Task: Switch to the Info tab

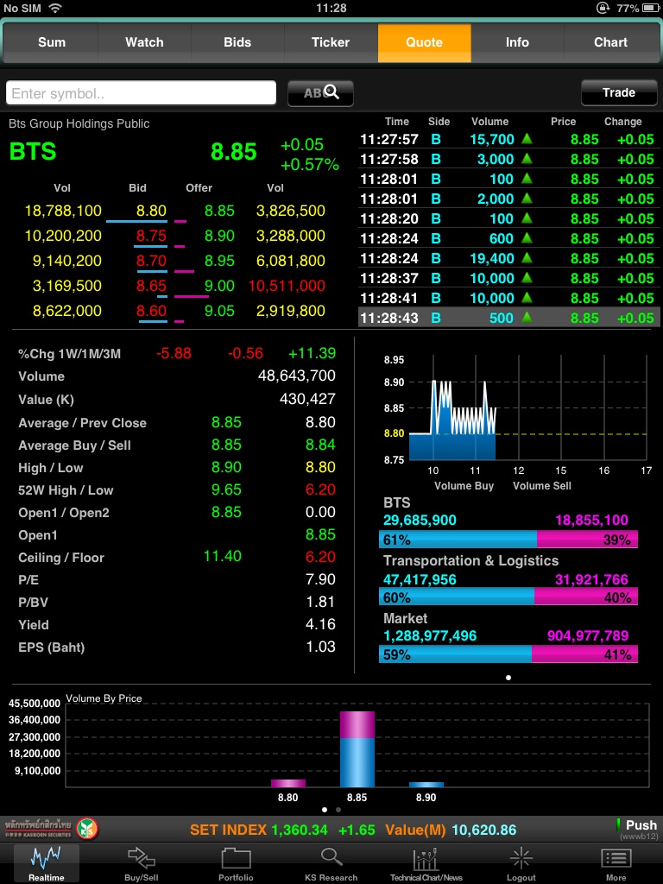Action: point(517,42)
